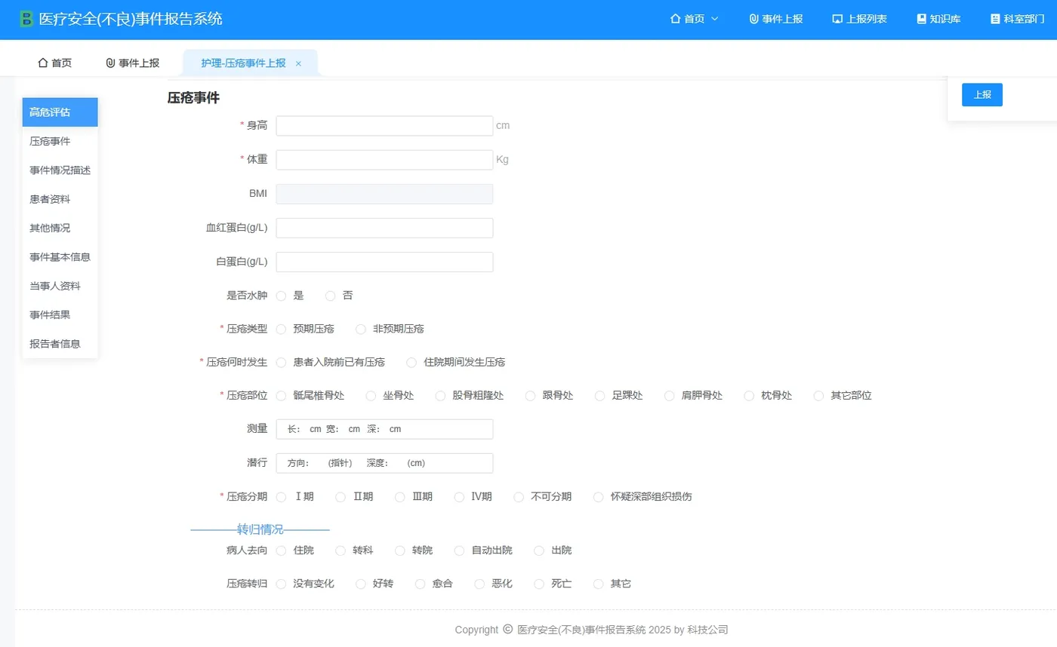Open 科室部门 in the top navigation
The image size is (1057, 647).
[x=1017, y=19]
